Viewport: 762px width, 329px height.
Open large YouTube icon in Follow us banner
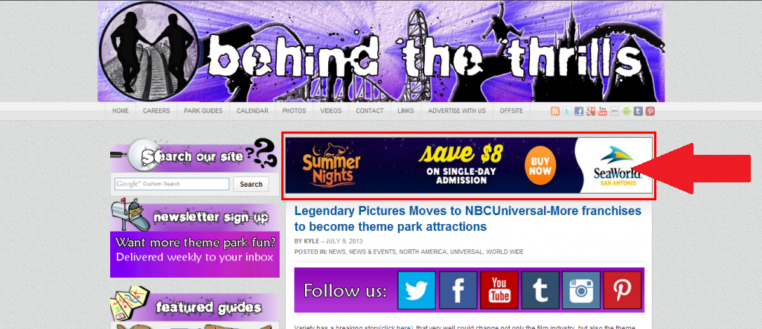(499, 290)
